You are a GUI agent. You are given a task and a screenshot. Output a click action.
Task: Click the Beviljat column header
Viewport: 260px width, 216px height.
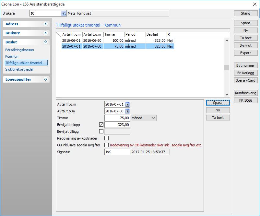[x=156, y=34]
